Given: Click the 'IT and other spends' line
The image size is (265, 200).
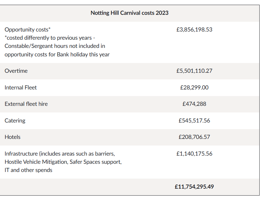Looking at the screenshot, I should 28,170.
